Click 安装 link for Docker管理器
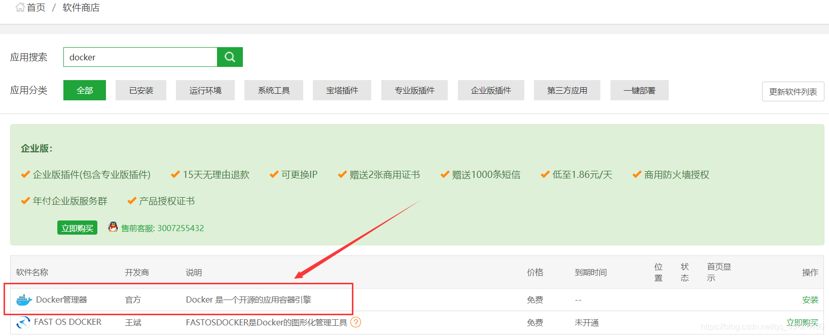Viewport: 829px width, 336px height. tap(810, 300)
